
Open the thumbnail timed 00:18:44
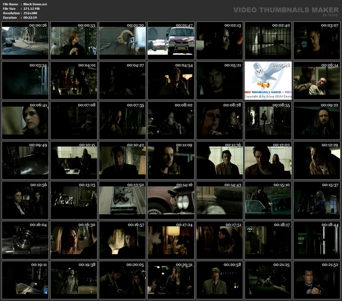(x=317, y=240)
